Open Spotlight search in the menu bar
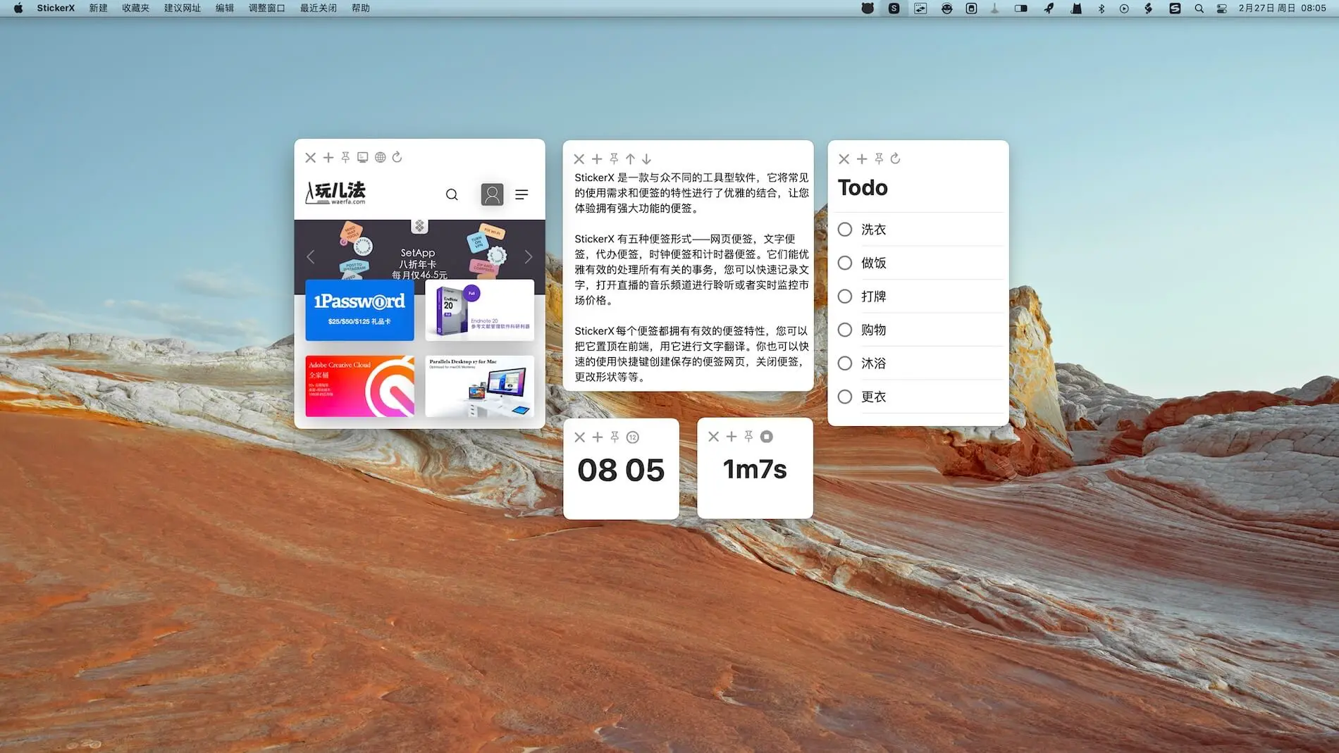The height and width of the screenshot is (753, 1339). [x=1199, y=8]
